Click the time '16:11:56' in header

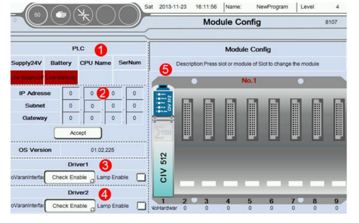coord(206,7)
